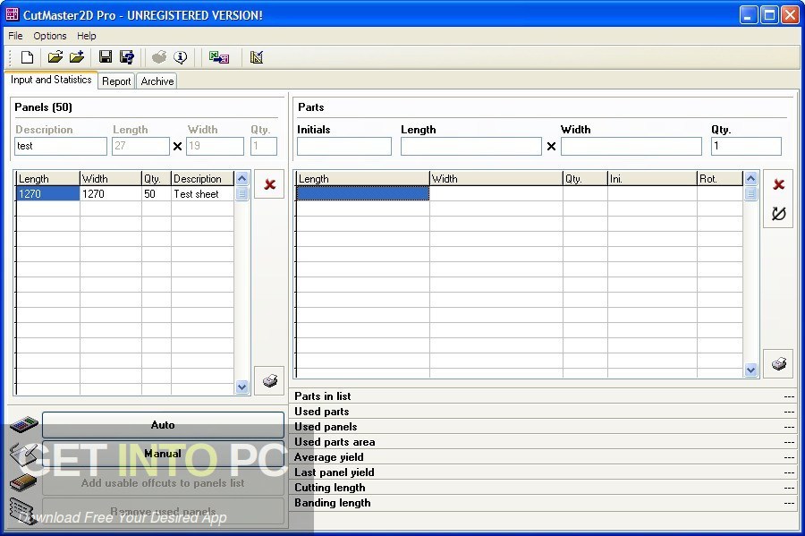Click the Cutting length statistic row
Viewport: 805px width, 536px height.
click(544, 487)
